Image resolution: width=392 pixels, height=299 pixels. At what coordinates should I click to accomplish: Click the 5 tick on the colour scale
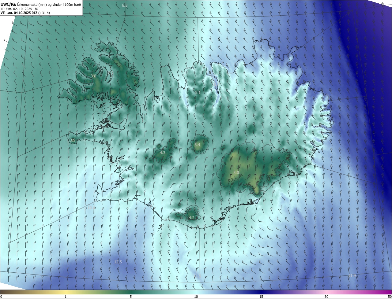click(131, 297)
